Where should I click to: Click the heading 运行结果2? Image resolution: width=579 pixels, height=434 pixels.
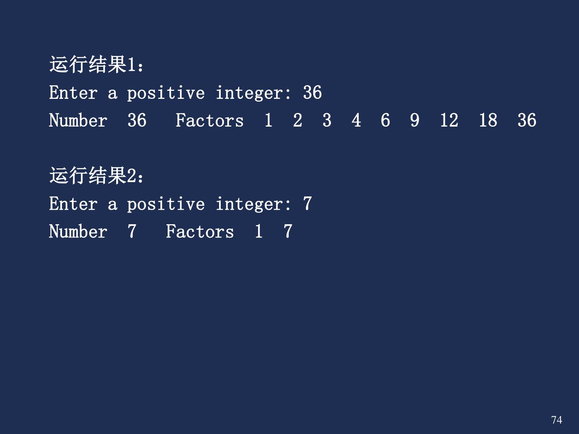tap(96, 176)
